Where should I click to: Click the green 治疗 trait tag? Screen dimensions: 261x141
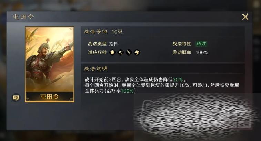coord(201,44)
